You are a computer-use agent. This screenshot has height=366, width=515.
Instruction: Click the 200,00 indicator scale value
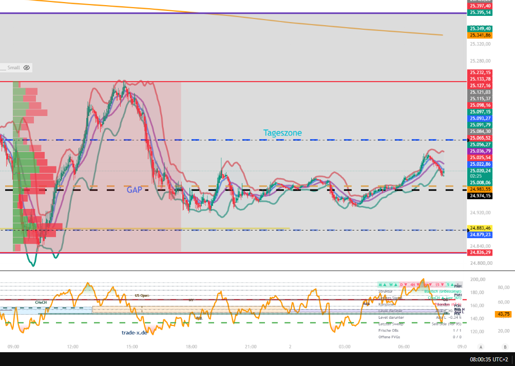coord(478,279)
